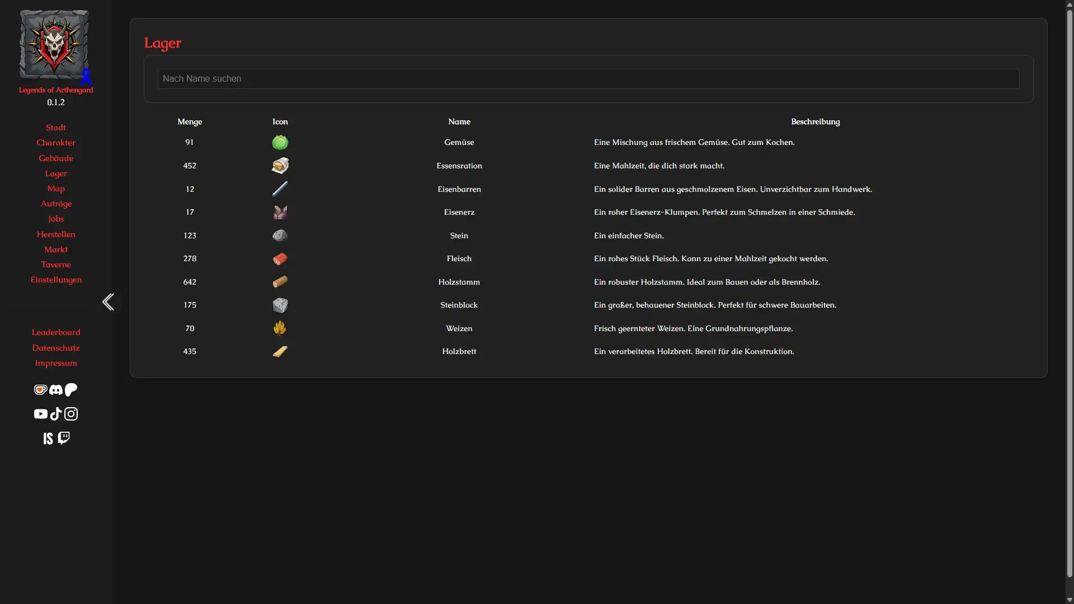The image size is (1074, 604).
Task: Open the Patreon page
Action: (70, 390)
